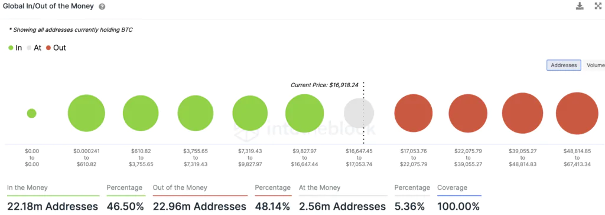Viewport: 605px width, 215px height.
Task: Select red bubble for $39,055.27 to $48,814.83
Action: 522,114
